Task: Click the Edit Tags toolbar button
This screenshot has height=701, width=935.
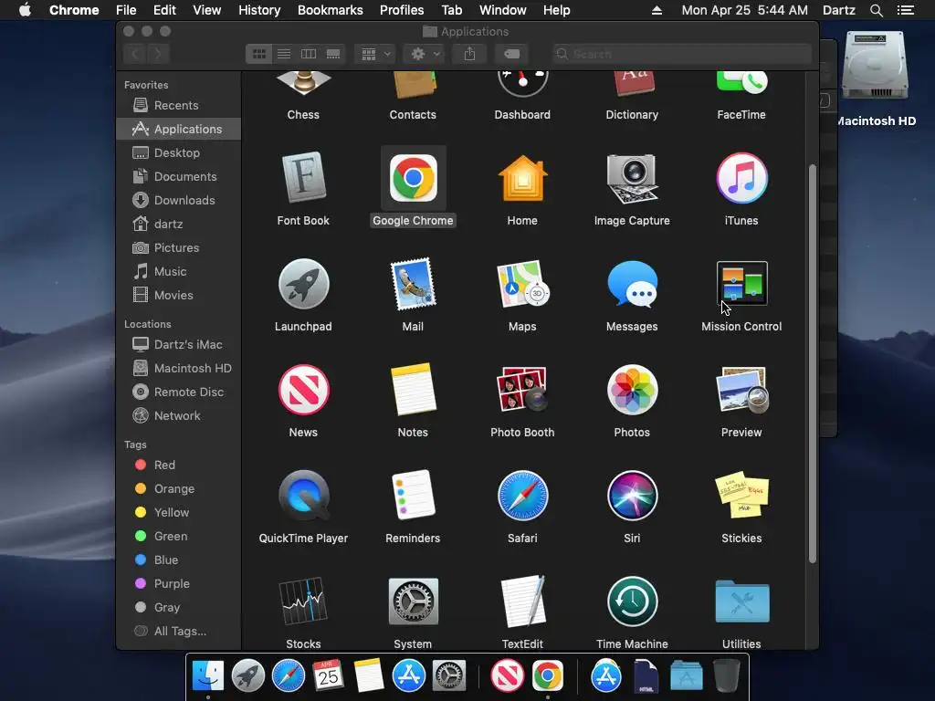Action: click(x=511, y=54)
